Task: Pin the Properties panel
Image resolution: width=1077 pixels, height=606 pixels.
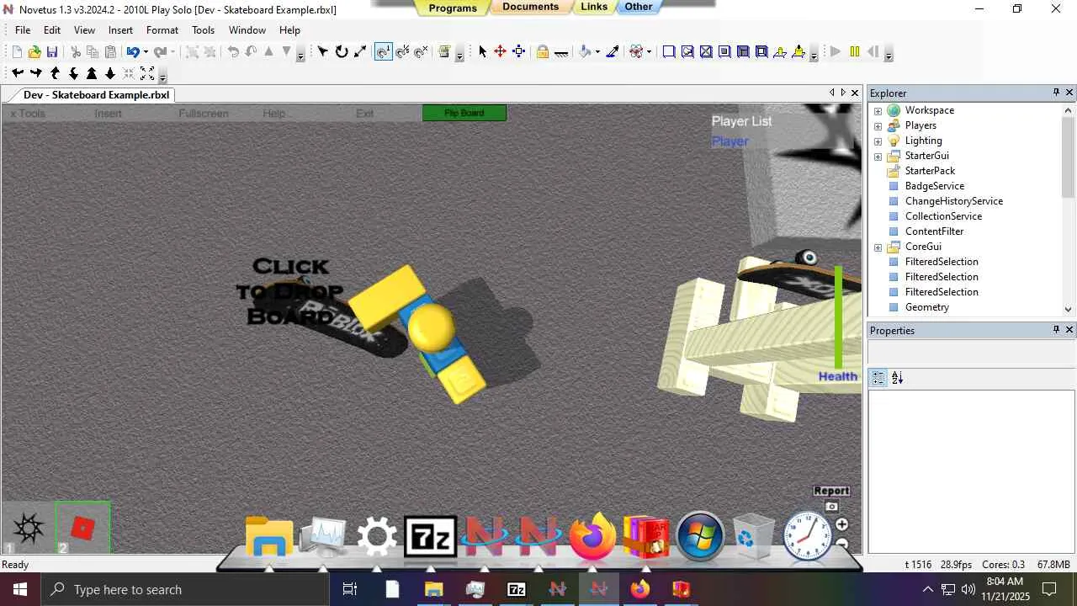Action: click(x=1056, y=330)
